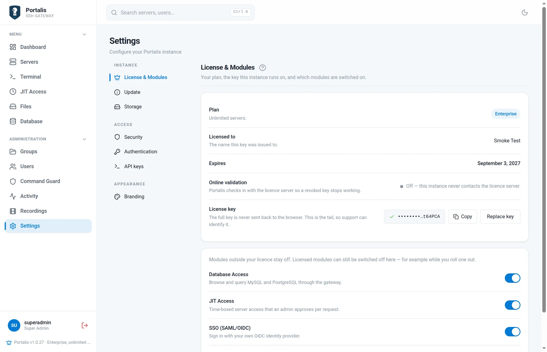Open the Dashboard page
Screen dimensions: 547x352
coord(48,47)
